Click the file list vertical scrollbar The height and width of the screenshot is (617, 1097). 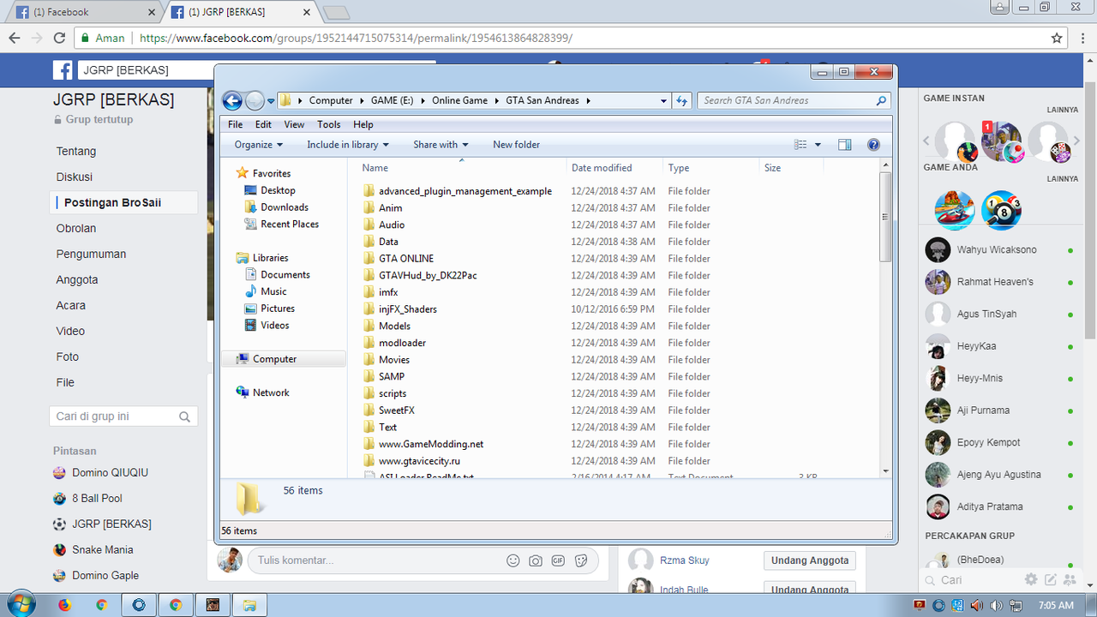(885, 218)
